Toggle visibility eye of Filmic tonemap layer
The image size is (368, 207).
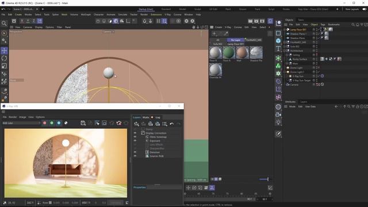click(135, 137)
